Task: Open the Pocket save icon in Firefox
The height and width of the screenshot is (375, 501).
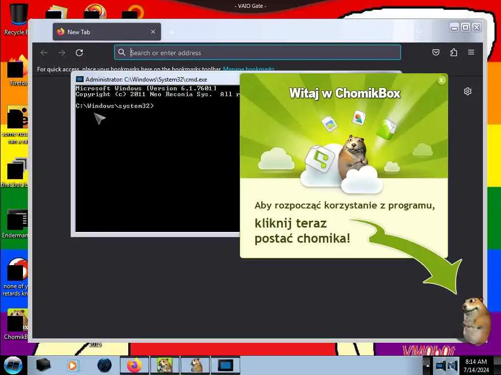Action: click(x=436, y=52)
